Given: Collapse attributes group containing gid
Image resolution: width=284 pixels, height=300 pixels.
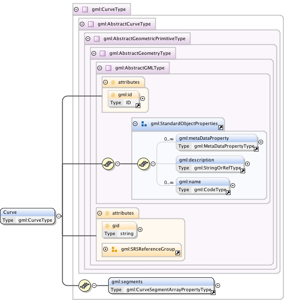Looking at the screenshot, I should pyautogui.click(x=100, y=213).
